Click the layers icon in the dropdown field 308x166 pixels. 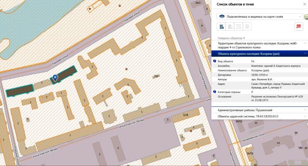[222, 17]
